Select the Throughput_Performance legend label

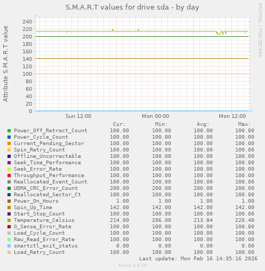pos(49,176)
